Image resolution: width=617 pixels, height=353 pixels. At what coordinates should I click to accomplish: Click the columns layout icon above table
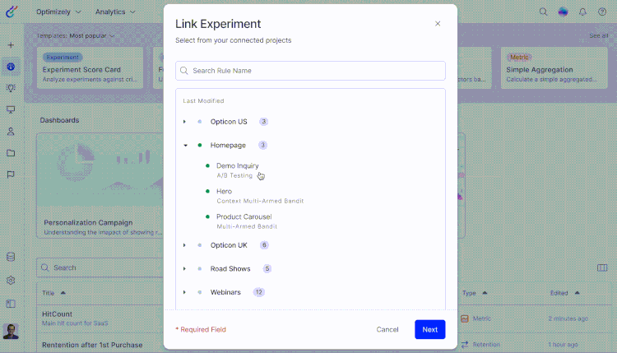[x=602, y=267]
